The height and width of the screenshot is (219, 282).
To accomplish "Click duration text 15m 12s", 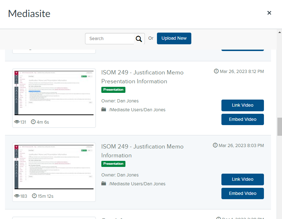I will pos(45,196).
